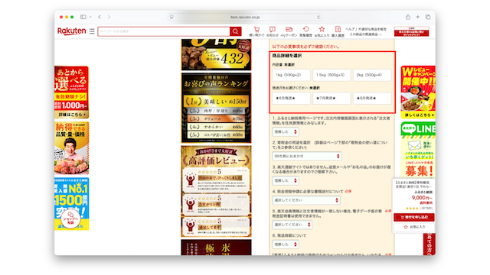Open the 寄附金の用途 dropdown (item 2)
The height and width of the screenshot is (275, 490).
[307, 156]
